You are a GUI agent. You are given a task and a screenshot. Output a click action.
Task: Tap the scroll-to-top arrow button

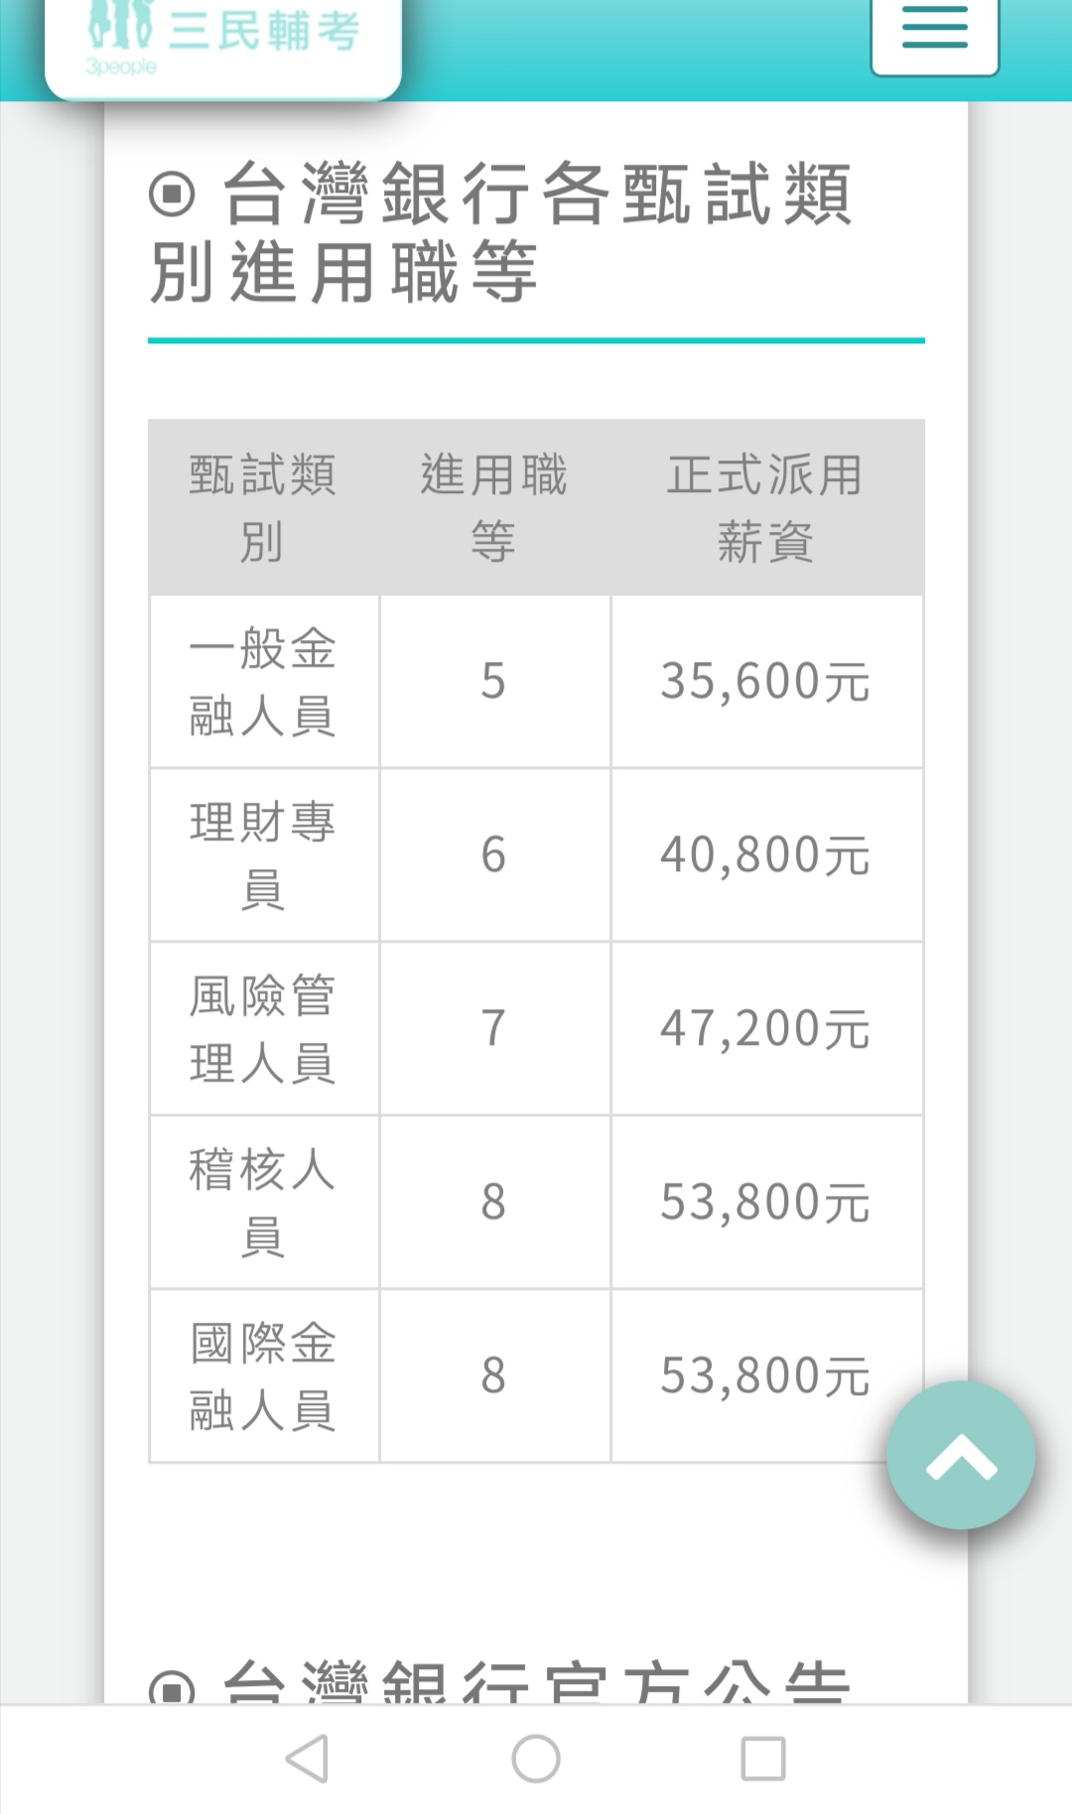click(x=960, y=1455)
